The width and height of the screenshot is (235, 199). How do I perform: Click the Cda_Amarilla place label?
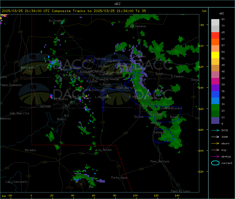[20, 113]
